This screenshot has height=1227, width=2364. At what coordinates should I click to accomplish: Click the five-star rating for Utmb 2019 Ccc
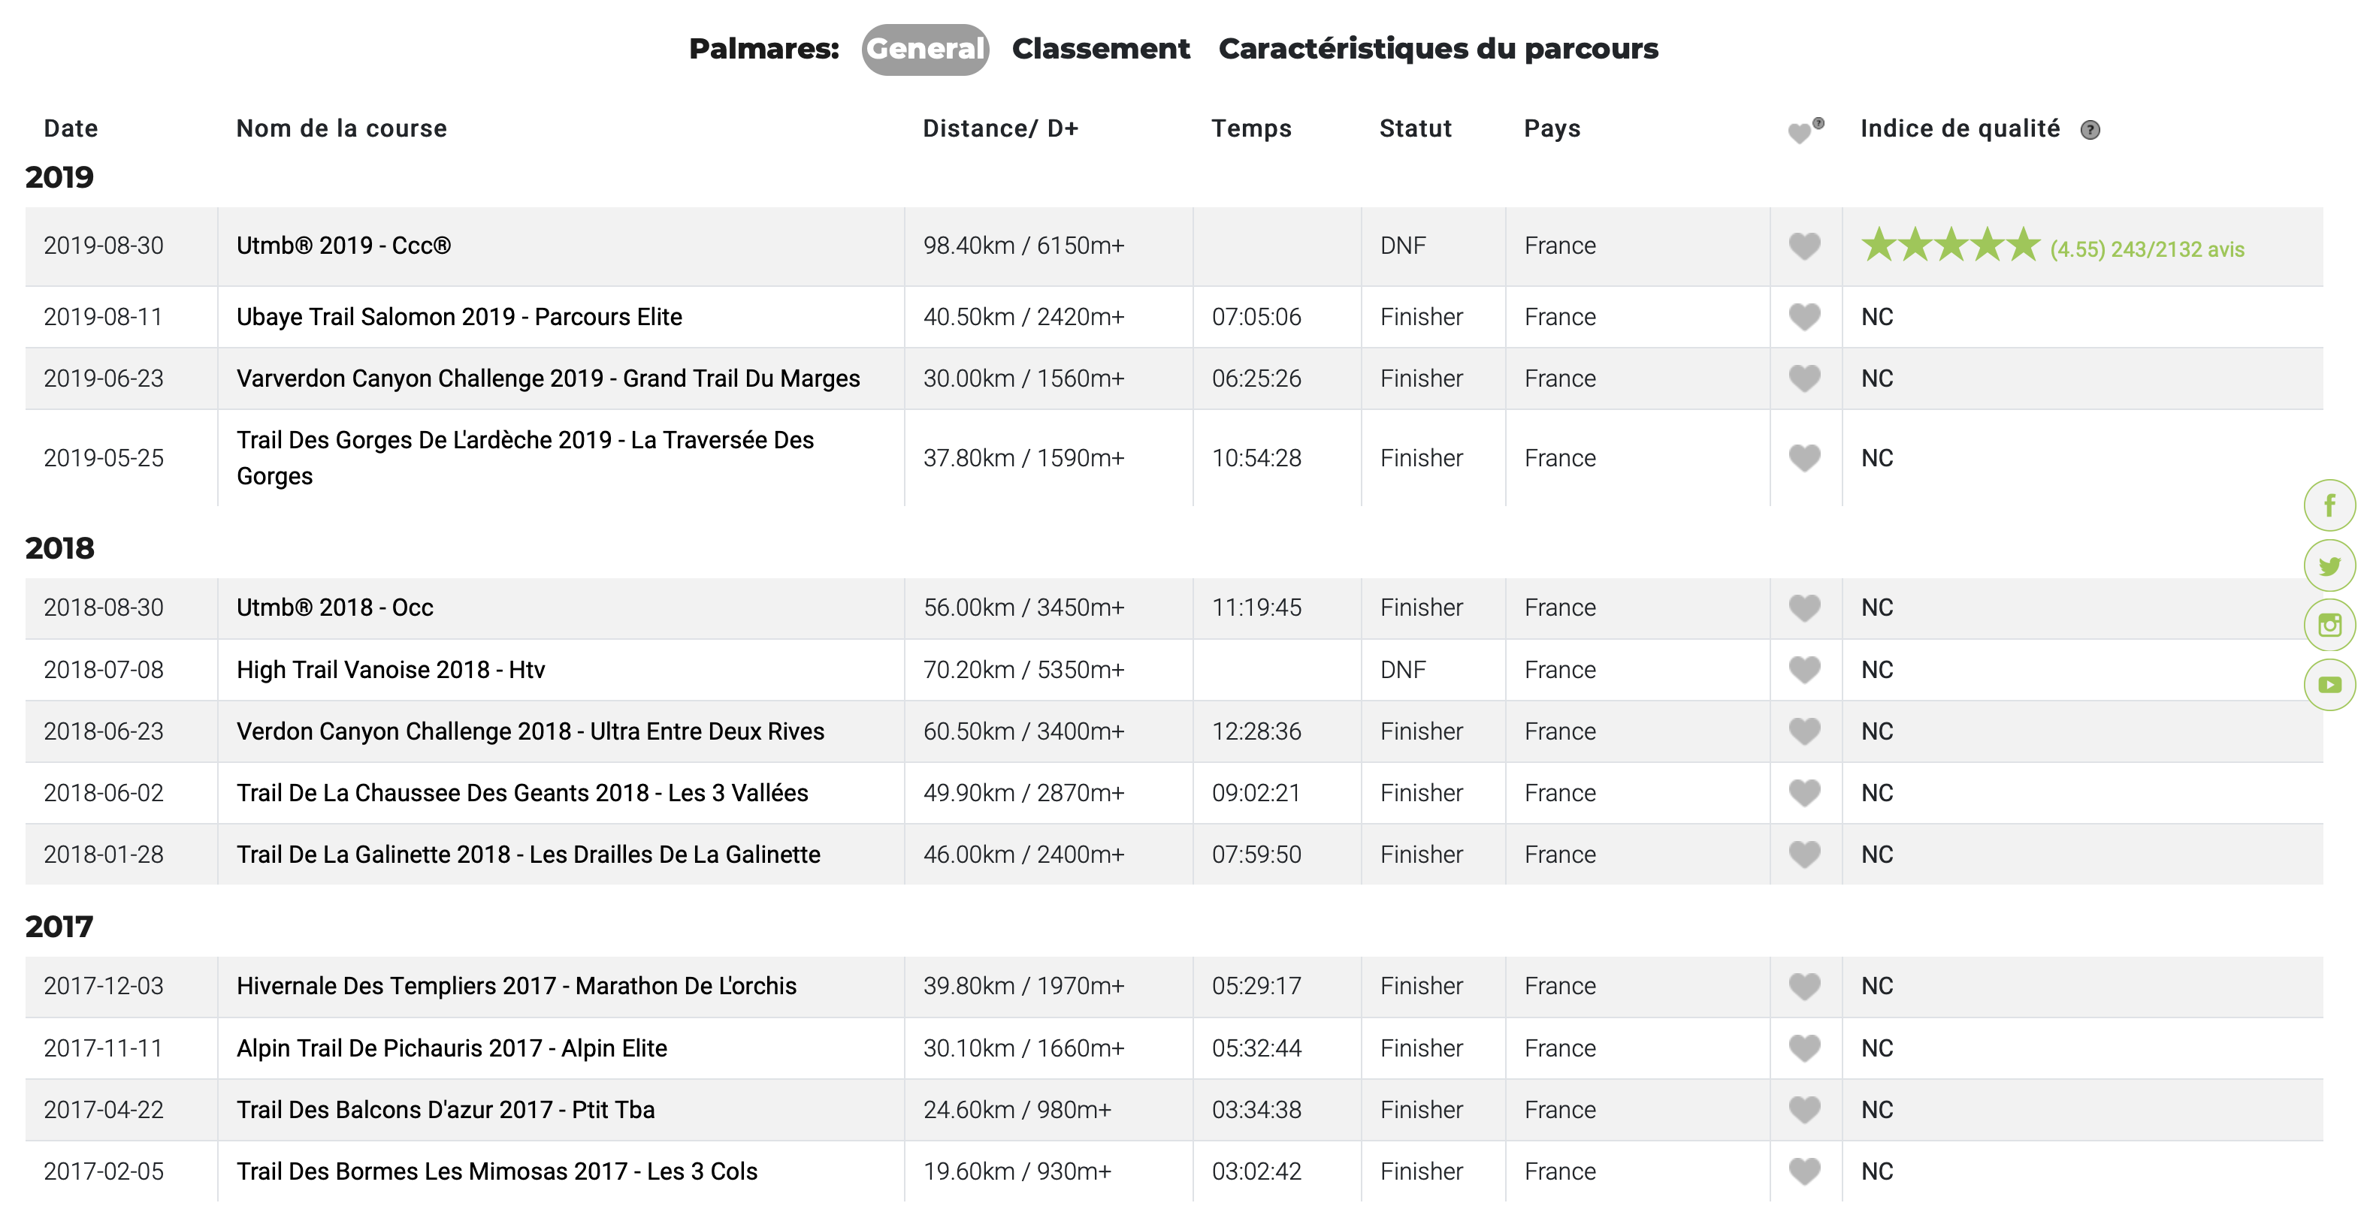1949,245
